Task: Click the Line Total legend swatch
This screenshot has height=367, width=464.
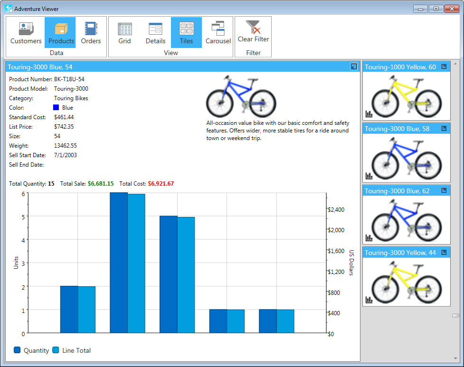Action: click(56, 350)
